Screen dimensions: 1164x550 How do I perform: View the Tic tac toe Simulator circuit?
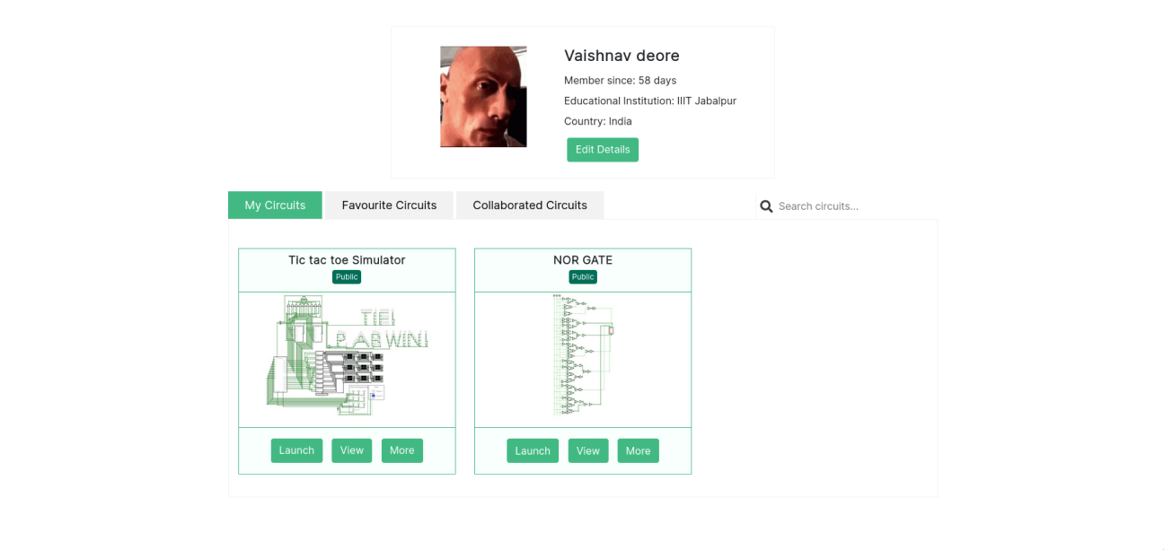tap(351, 450)
